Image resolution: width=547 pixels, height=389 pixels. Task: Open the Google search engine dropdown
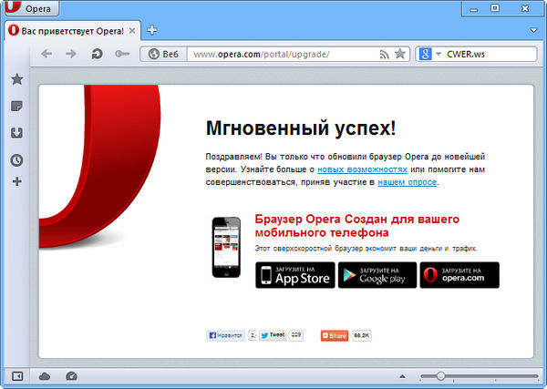(x=428, y=55)
